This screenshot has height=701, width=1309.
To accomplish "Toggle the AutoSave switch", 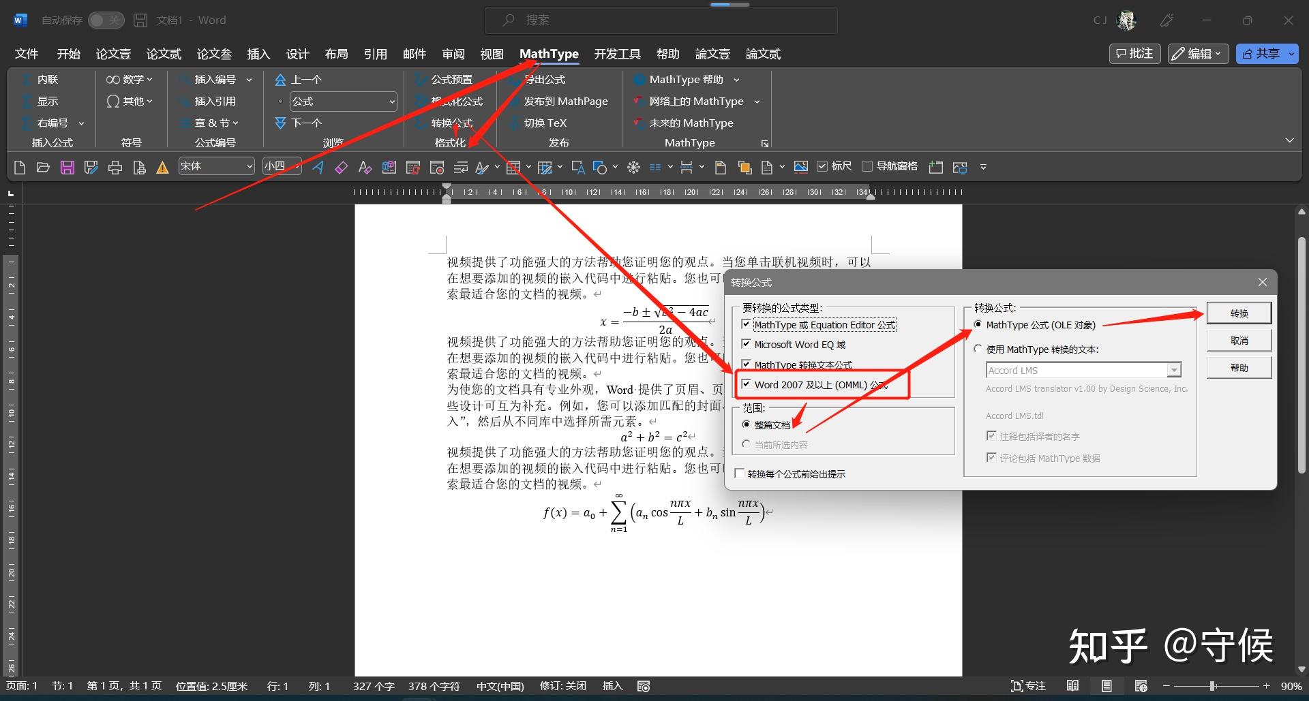I will (106, 20).
